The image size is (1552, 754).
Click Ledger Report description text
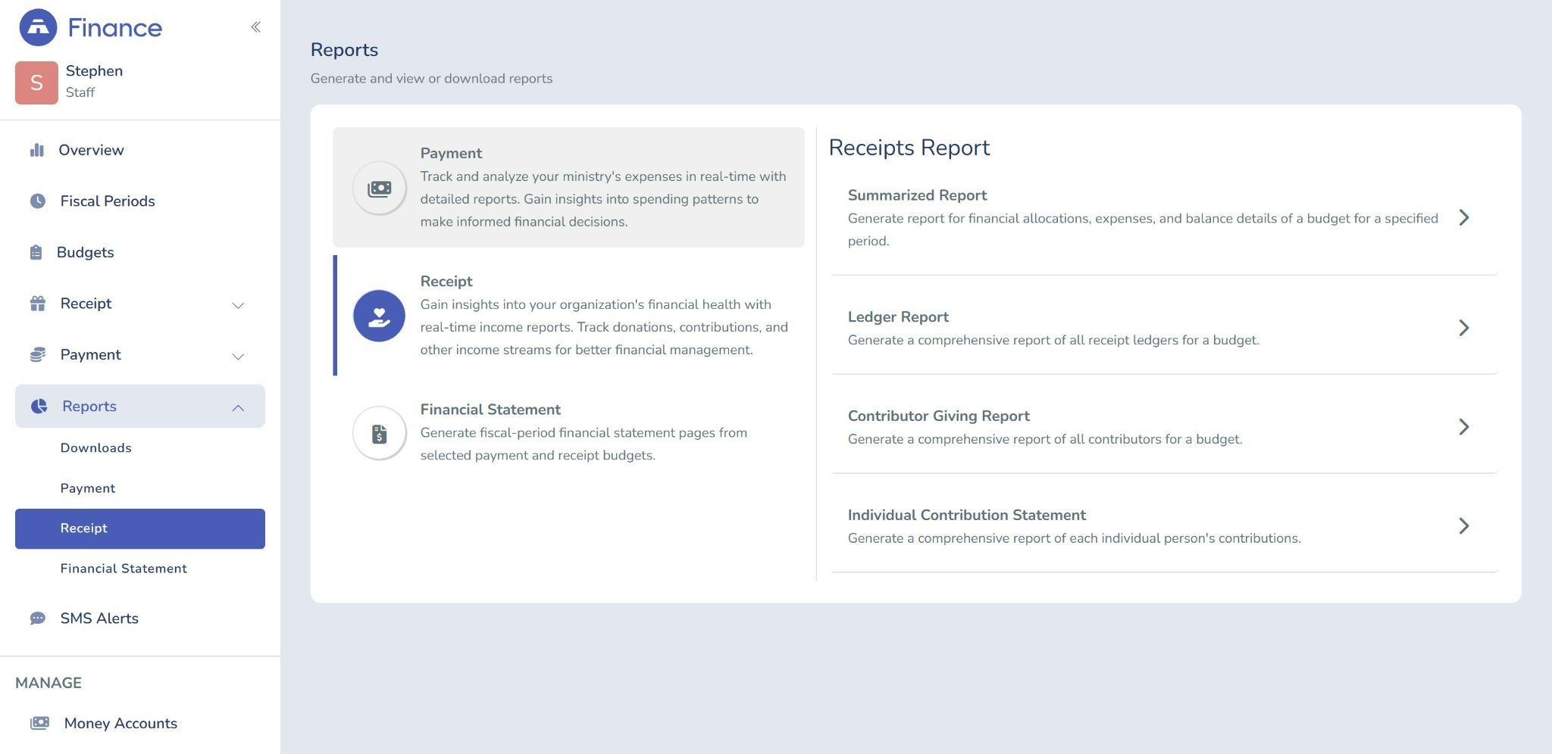click(x=1053, y=341)
